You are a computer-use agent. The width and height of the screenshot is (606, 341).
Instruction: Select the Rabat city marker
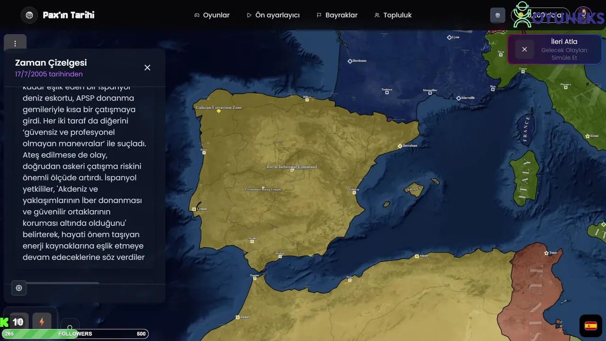238,317
